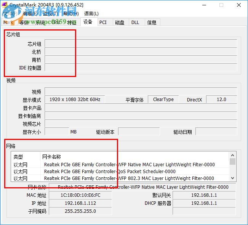Switch to the Mark tab

(8, 22)
